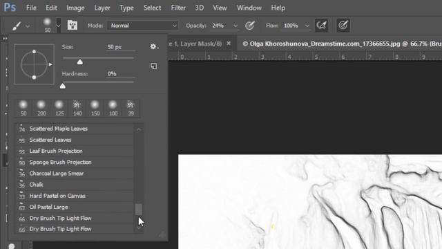442x249 pixels.
Task: Select recent soft brush size 200
Action: [x=41, y=108]
